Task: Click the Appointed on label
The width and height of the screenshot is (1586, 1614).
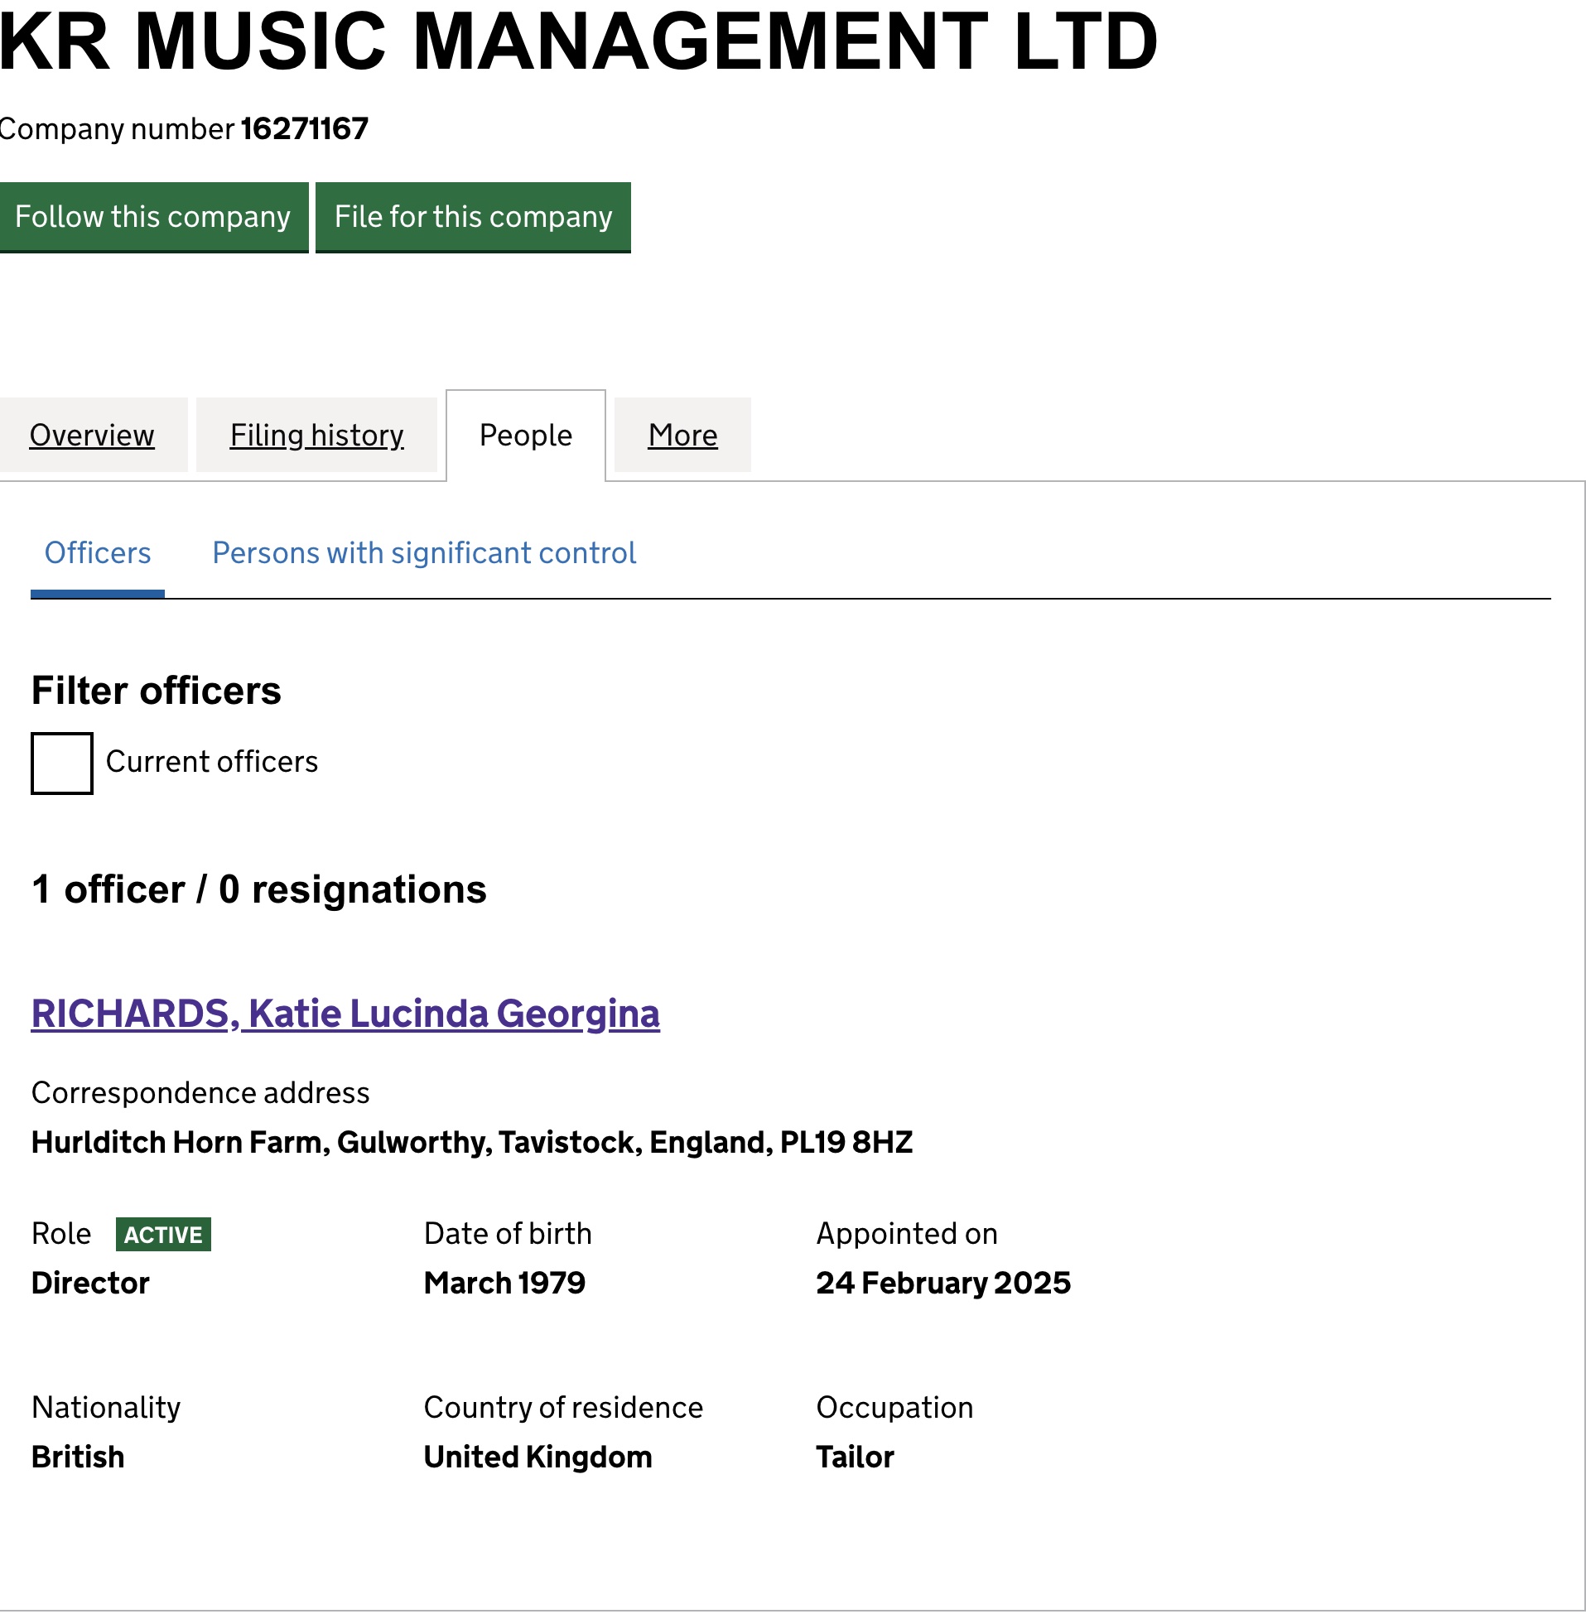Action: coord(907,1234)
